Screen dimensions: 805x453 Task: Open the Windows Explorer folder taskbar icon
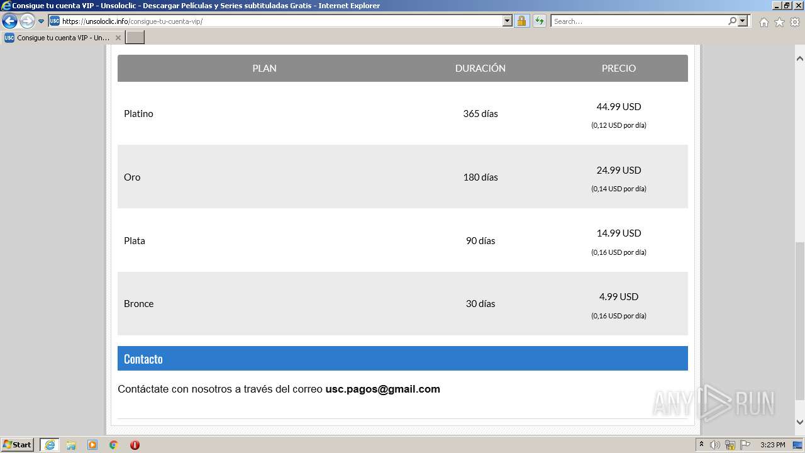[71, 445]
